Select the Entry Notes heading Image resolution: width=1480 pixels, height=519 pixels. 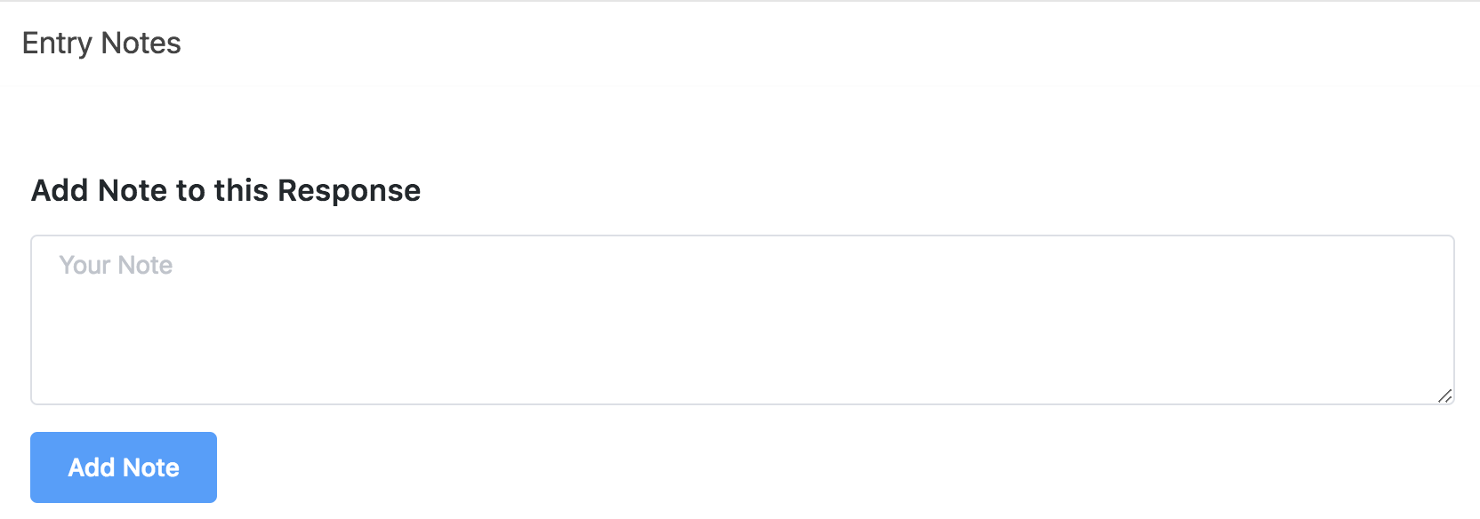click(x=101, y=43)
